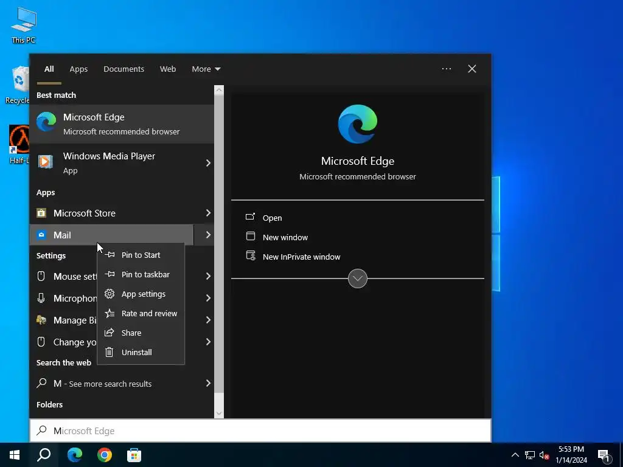This screenshot has height=467, width=623.
Task: Select the Recycle Bin desktop icon
Action: click(x=18, y=85)
